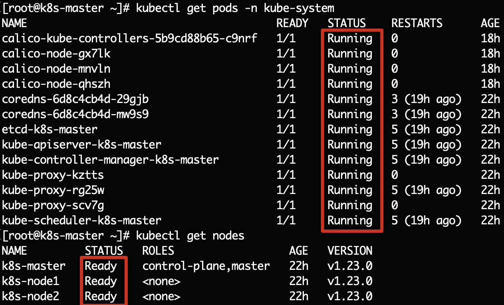Click the NAME header of the pods table

(14, 23)
